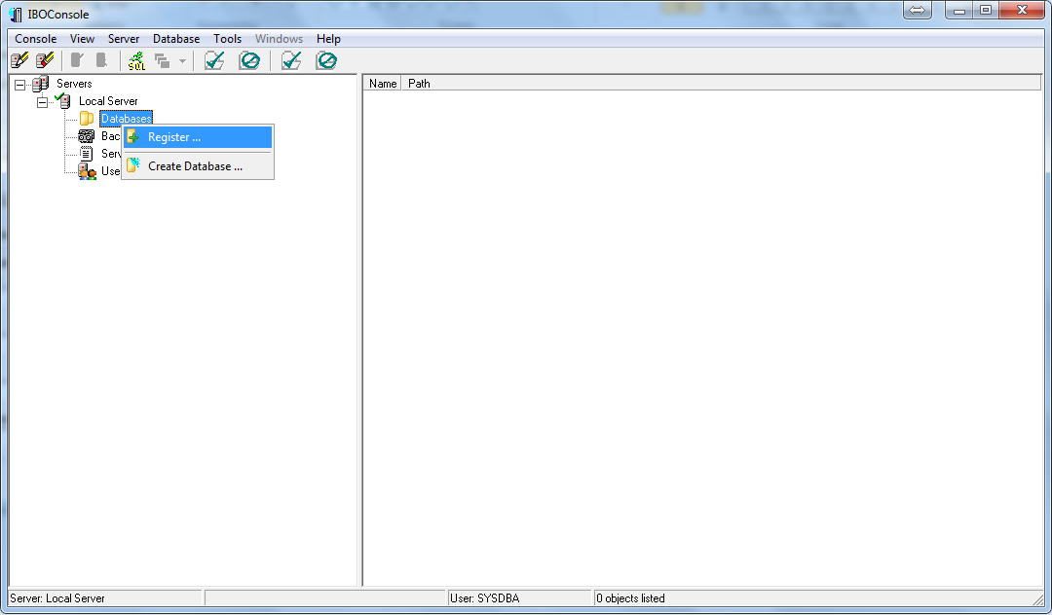The width and height of the screenshot is (1052, 615).
Task: Click the server log document icon in tree
Action: [87, 154]
